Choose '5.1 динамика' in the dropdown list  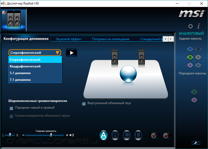[35, 73]
